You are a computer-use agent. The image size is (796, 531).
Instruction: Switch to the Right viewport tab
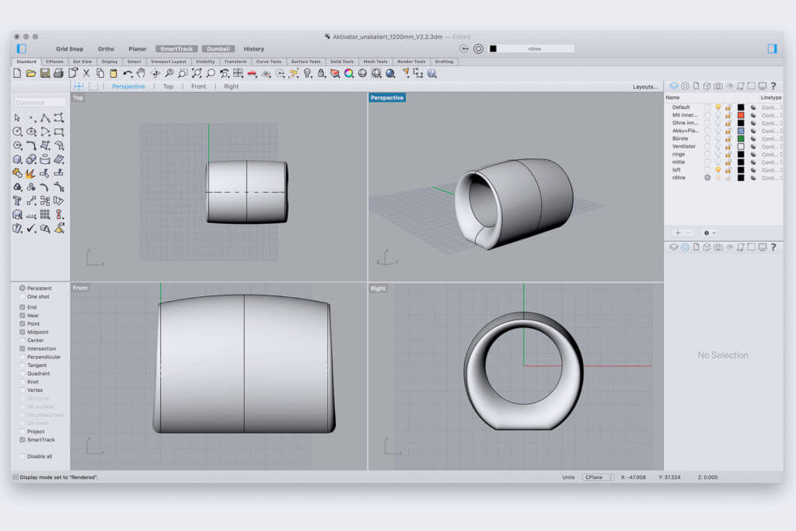pos(231,86)
